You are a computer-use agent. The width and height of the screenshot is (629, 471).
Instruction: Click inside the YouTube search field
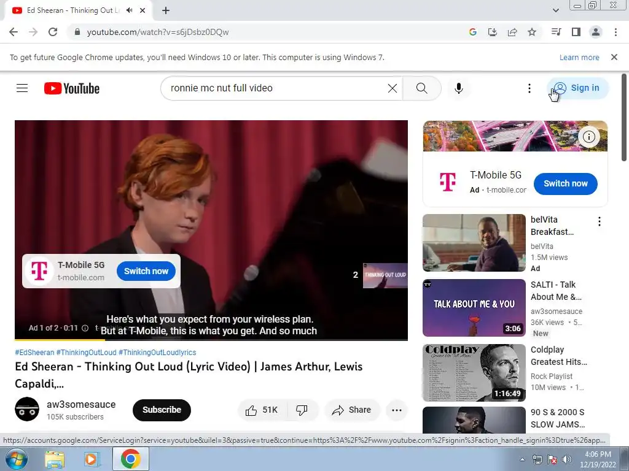point(277,88)
